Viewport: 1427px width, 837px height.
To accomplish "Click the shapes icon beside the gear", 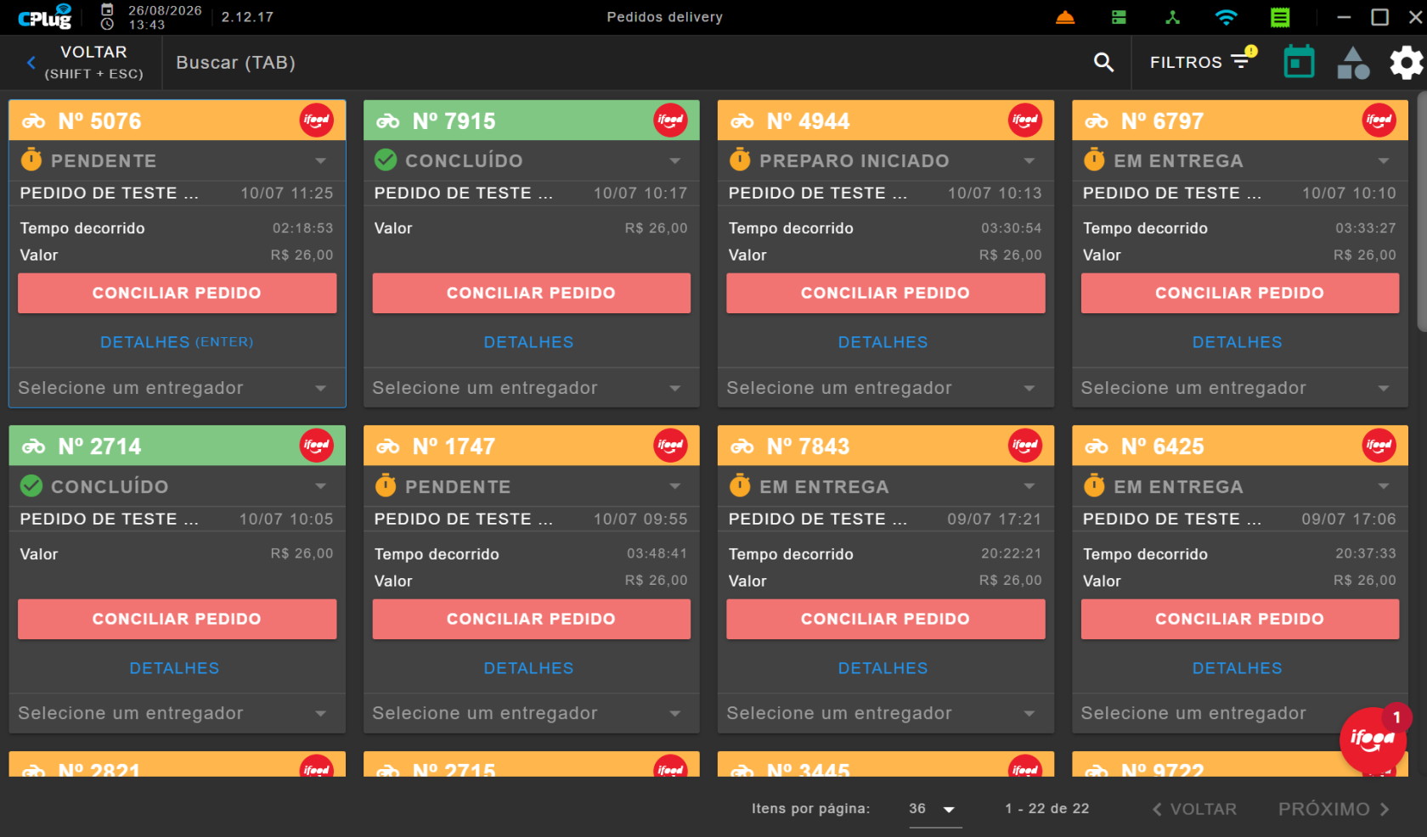I will 1353,63.
